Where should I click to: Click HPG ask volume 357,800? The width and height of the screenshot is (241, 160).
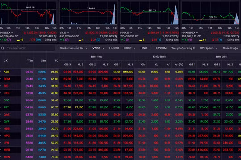click(x=203, y=136)
